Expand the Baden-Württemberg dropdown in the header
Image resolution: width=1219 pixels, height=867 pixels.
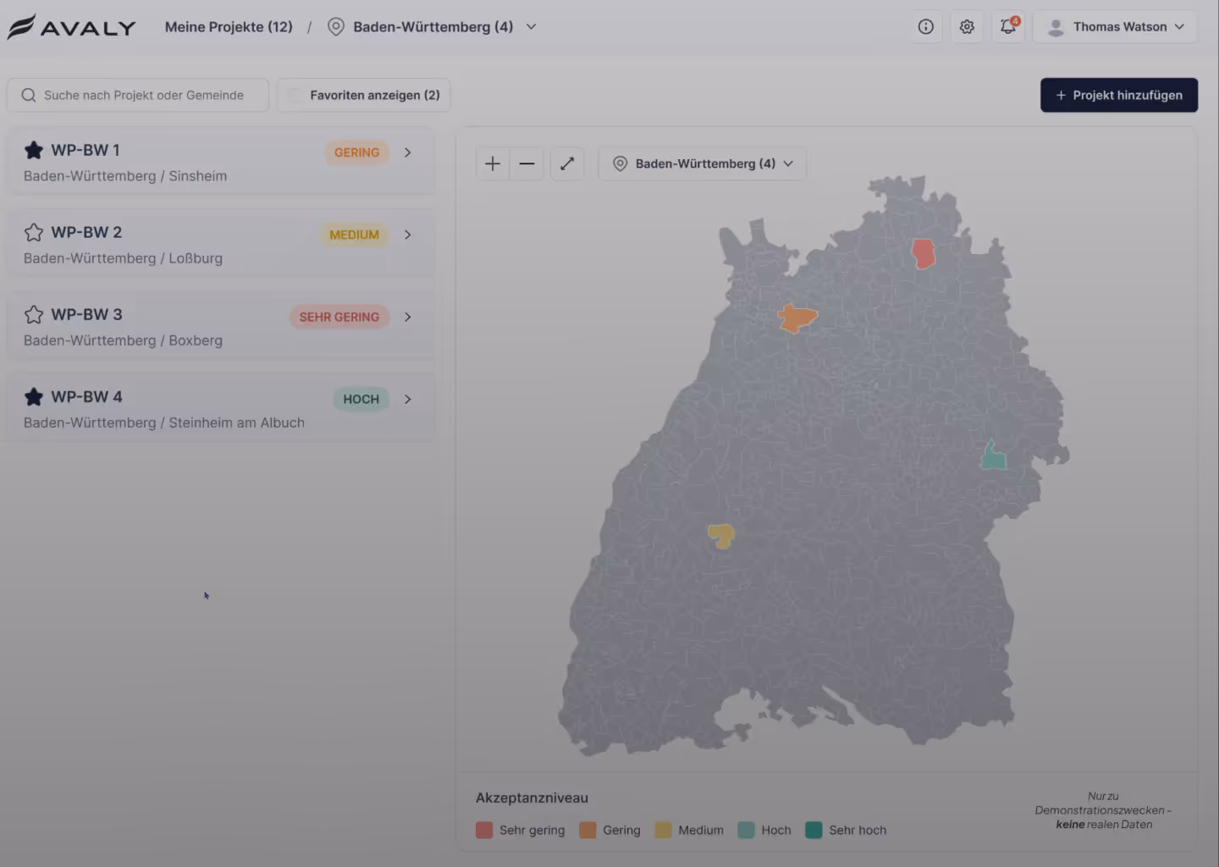(532, 26)
